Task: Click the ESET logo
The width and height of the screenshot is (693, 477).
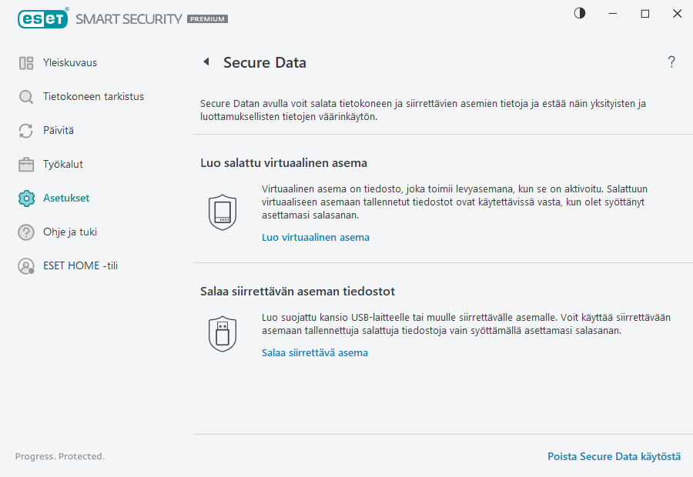Action: tap(42, 18)
